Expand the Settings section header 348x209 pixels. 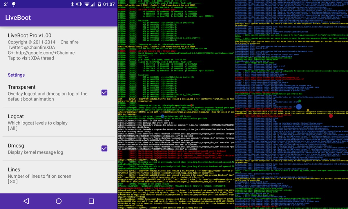point(16,75)
